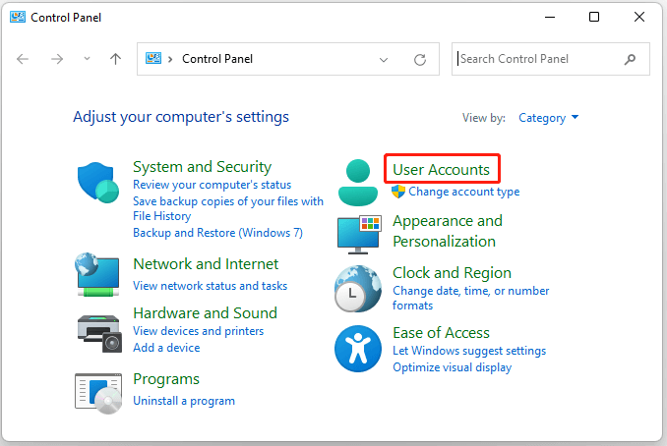
Task: Expand the address bar history dropdown
Action: tap(384, 59)
